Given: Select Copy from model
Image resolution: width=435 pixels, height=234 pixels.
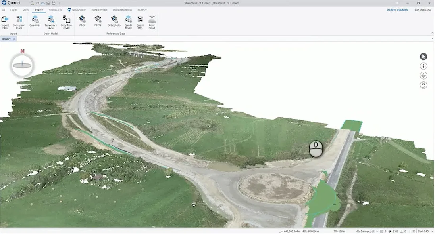Looking at the screenshot, I should (66, 23).
